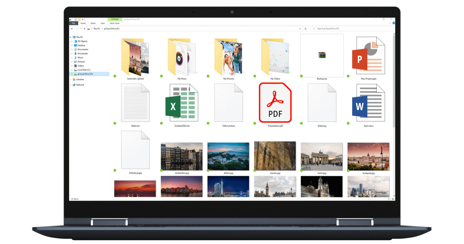Click the New folder quick access icon
This screenshot has height=244, width=464.
point(79,19)
